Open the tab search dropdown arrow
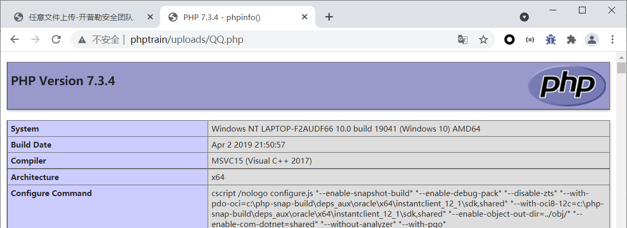 [524, 17]
